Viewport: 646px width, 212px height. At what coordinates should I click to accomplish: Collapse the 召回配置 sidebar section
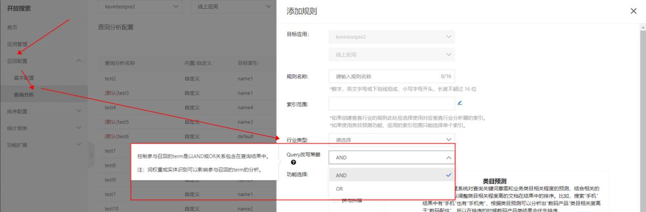pyautogui.click(x=79, y=61)
